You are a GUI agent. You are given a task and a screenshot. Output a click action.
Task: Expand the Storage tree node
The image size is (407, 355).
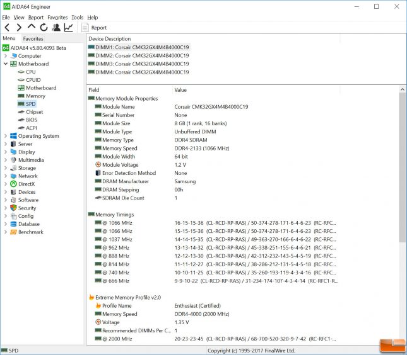pyautogui.click(x=6, y=168)
